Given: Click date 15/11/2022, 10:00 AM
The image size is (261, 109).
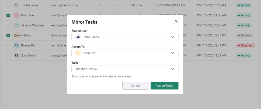Looking at the screenshot, I should pyautogui.click(x=211, y=25).
